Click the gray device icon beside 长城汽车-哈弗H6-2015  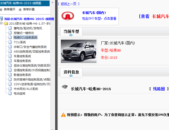click(65, 87)
